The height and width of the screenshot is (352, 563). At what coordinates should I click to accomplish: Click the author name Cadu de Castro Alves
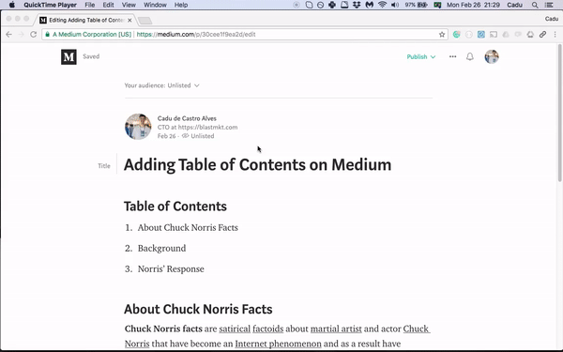(187, 118)
